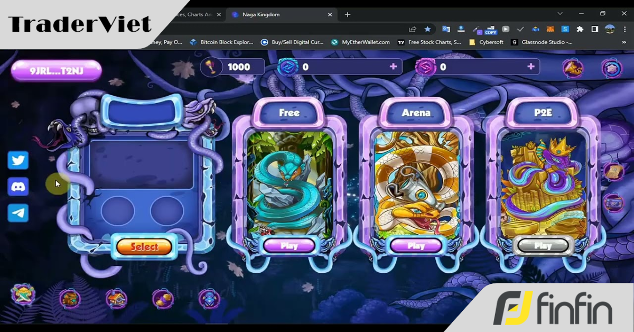
Task: Click the Telegram icon in the sidebar
Action: point(18,213)
